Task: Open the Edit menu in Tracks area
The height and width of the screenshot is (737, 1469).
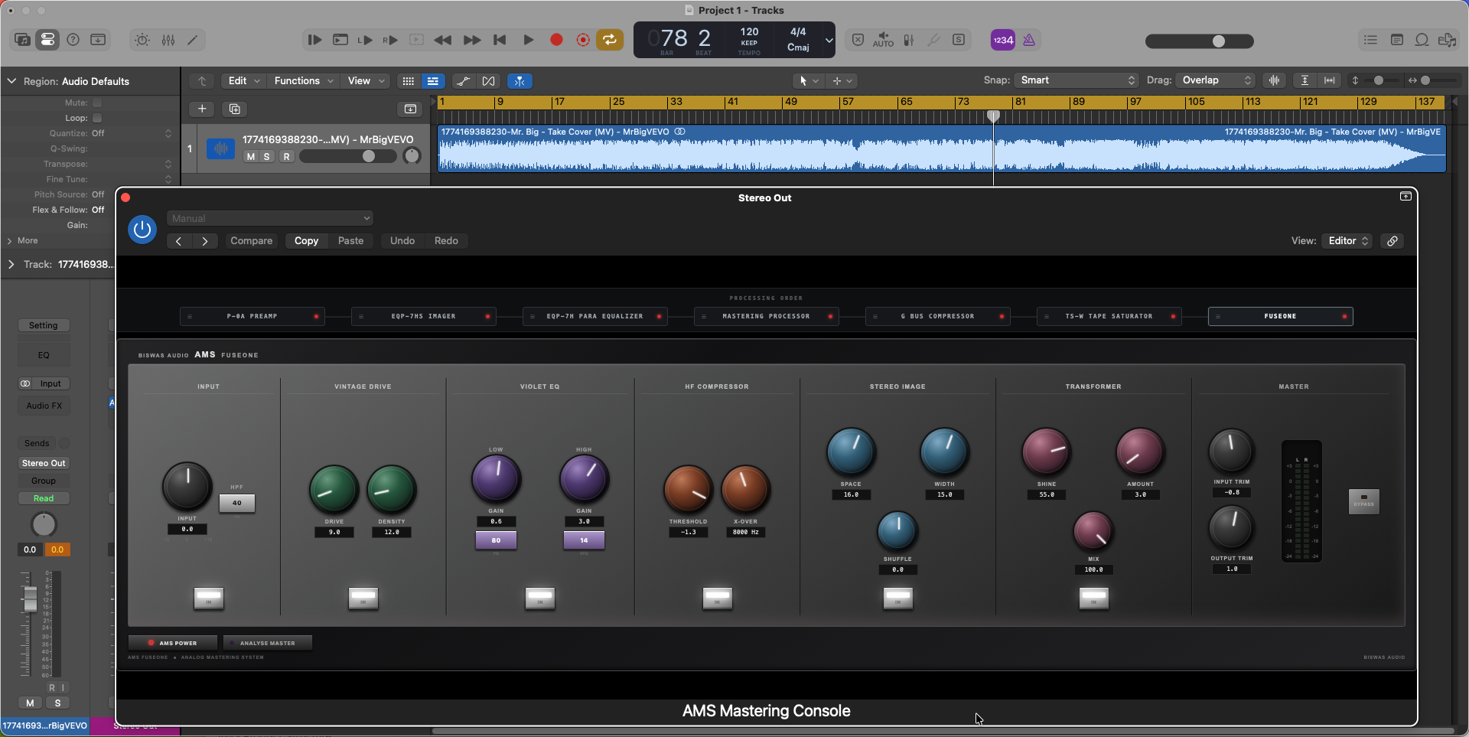Action: click(244, 80)
